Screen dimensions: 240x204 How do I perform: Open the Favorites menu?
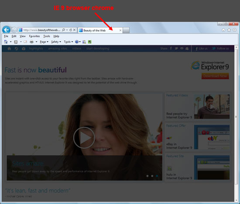[34, 36]
